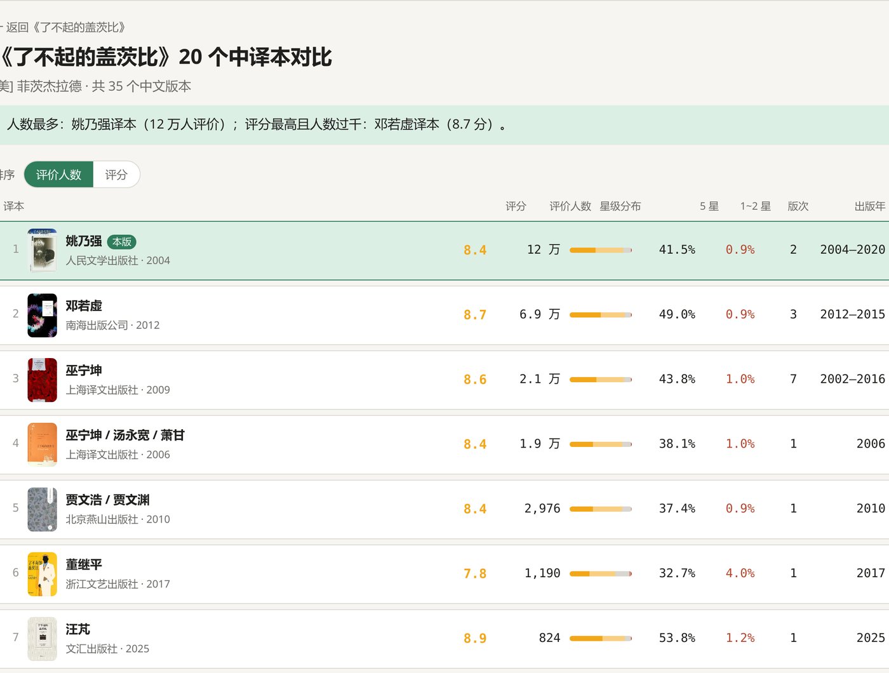Open 巫宁坤 2009 edition cover thumbnail
Screen dimensions: 889x673
coord(43,380)
